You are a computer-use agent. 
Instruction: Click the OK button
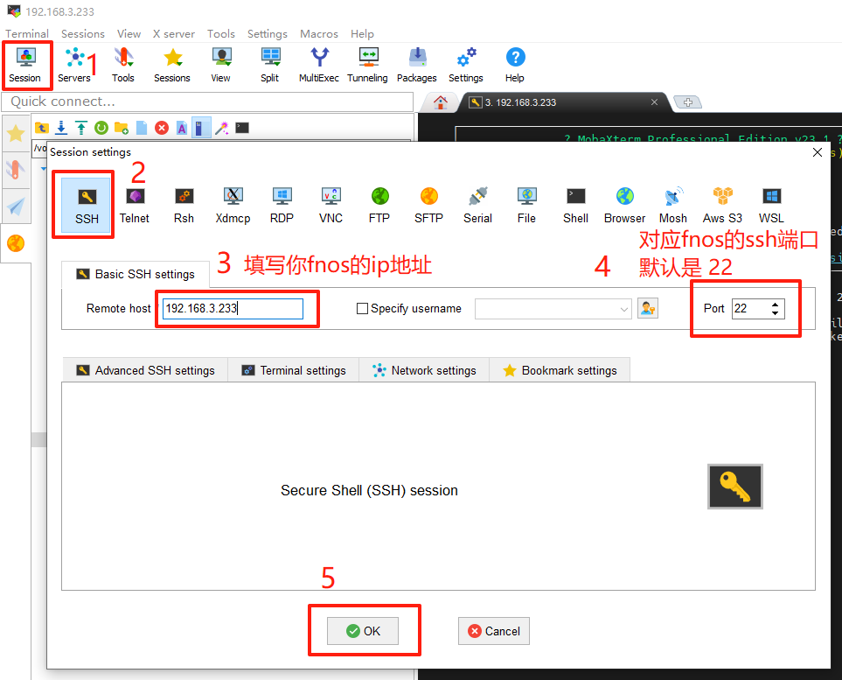[363, 631]
